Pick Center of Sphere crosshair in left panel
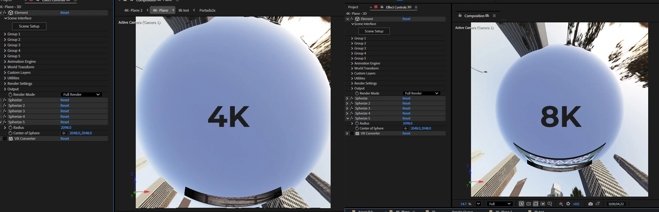 tap(64, 133)
